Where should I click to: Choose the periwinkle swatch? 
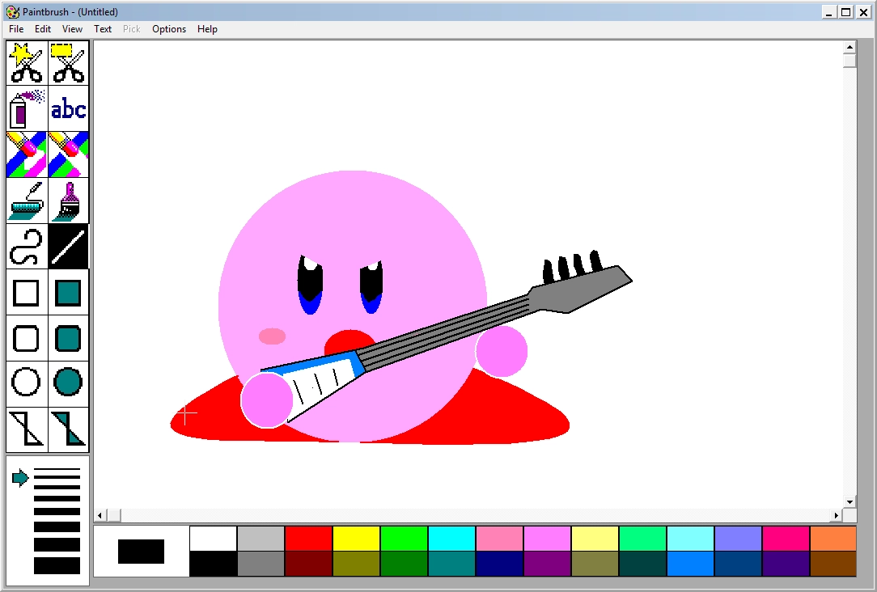[739, 539]
